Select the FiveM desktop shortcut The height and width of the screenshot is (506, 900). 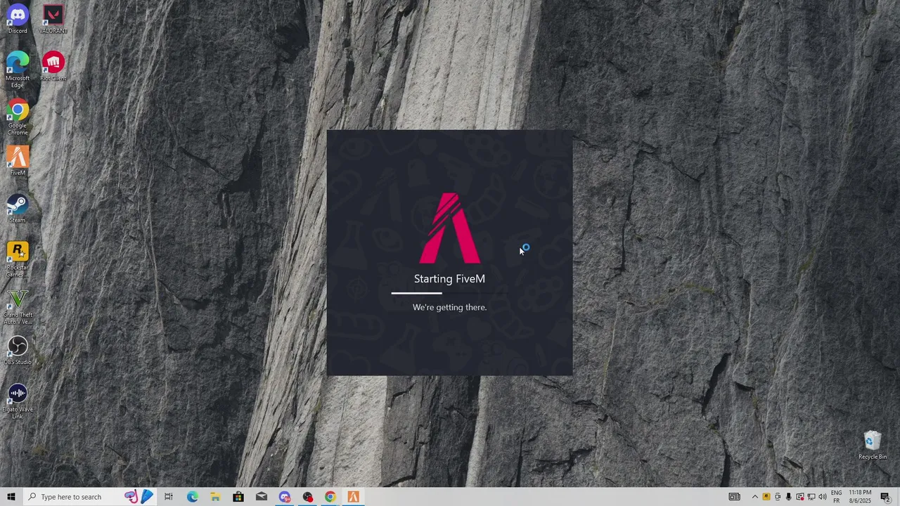[x=18, y=161]
